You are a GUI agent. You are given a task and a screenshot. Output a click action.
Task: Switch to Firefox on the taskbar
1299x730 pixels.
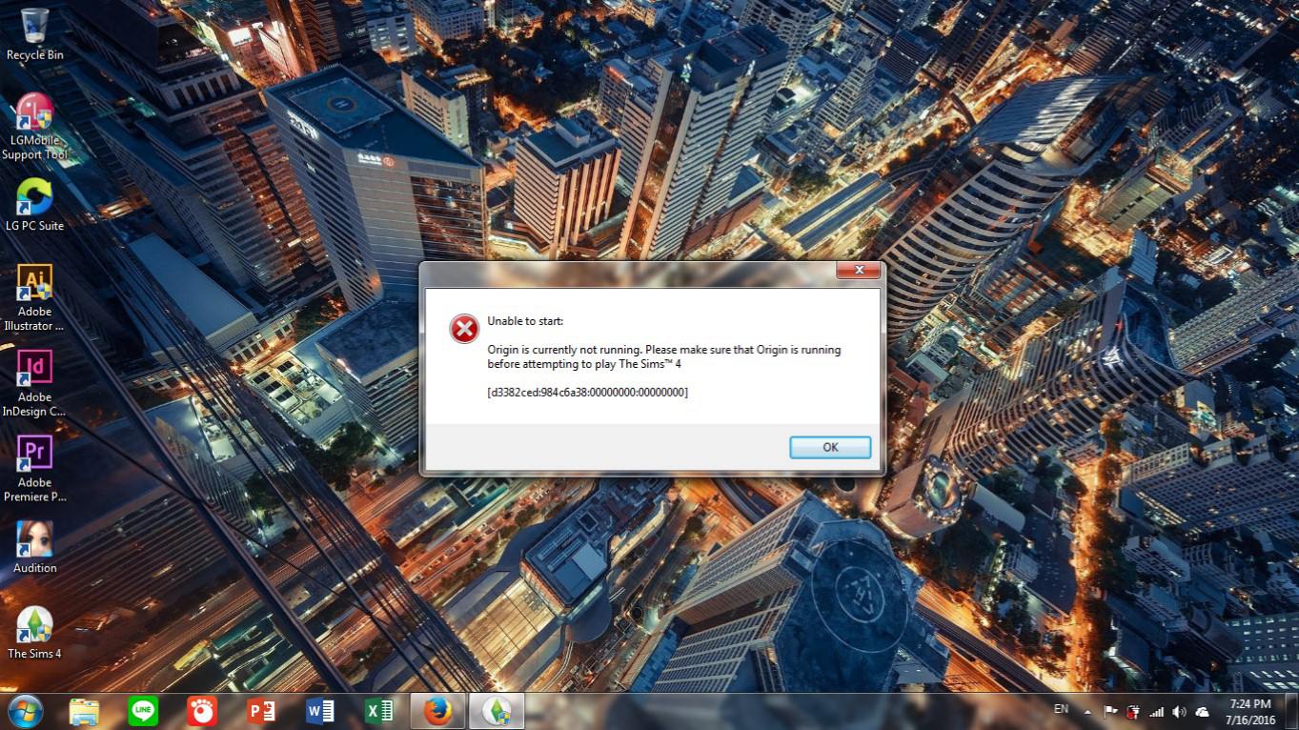pyautogui.click(x=437, y=711)
